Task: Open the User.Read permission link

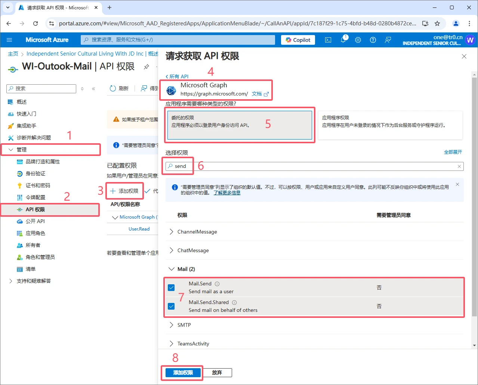Action: 139,229
